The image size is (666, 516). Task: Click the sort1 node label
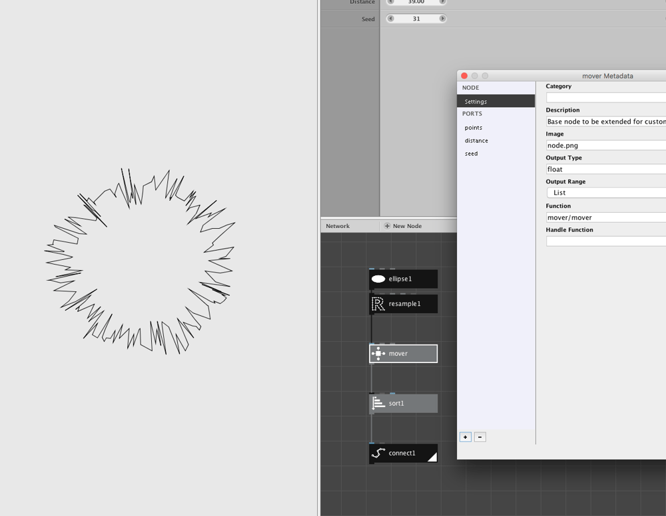pyautogui.click(x=396, y=403)
